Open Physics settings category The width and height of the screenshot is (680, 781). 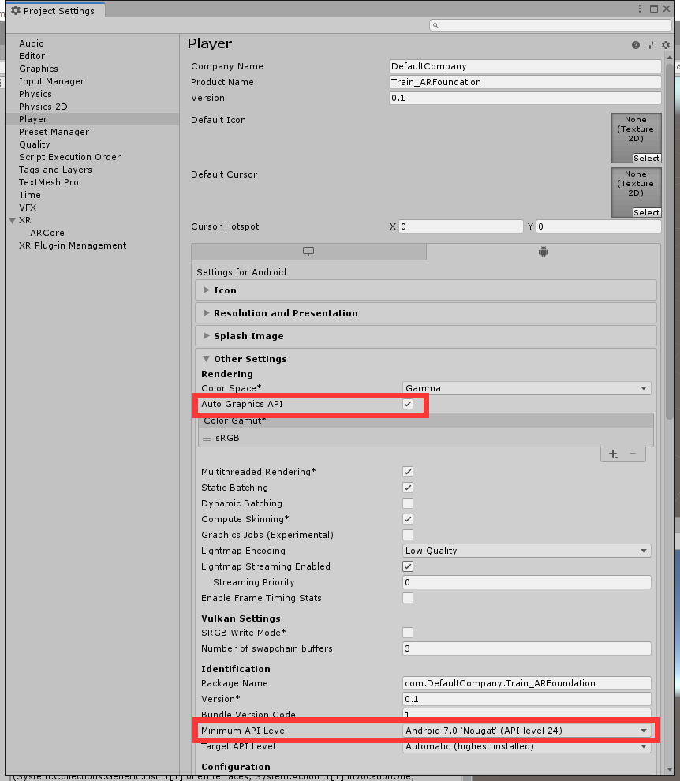(35, 94)
